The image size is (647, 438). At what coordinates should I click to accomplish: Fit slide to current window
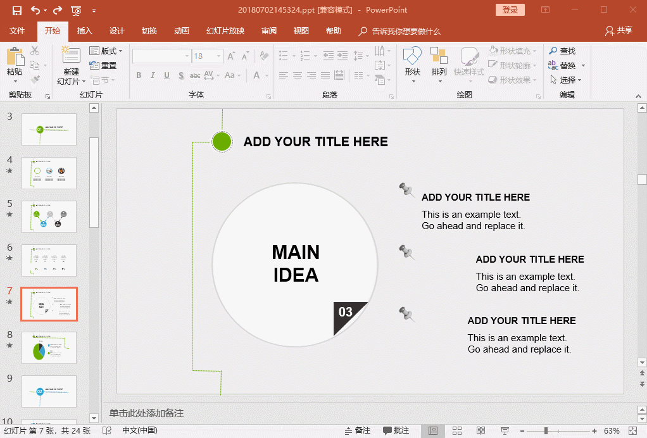pos(633,430)
